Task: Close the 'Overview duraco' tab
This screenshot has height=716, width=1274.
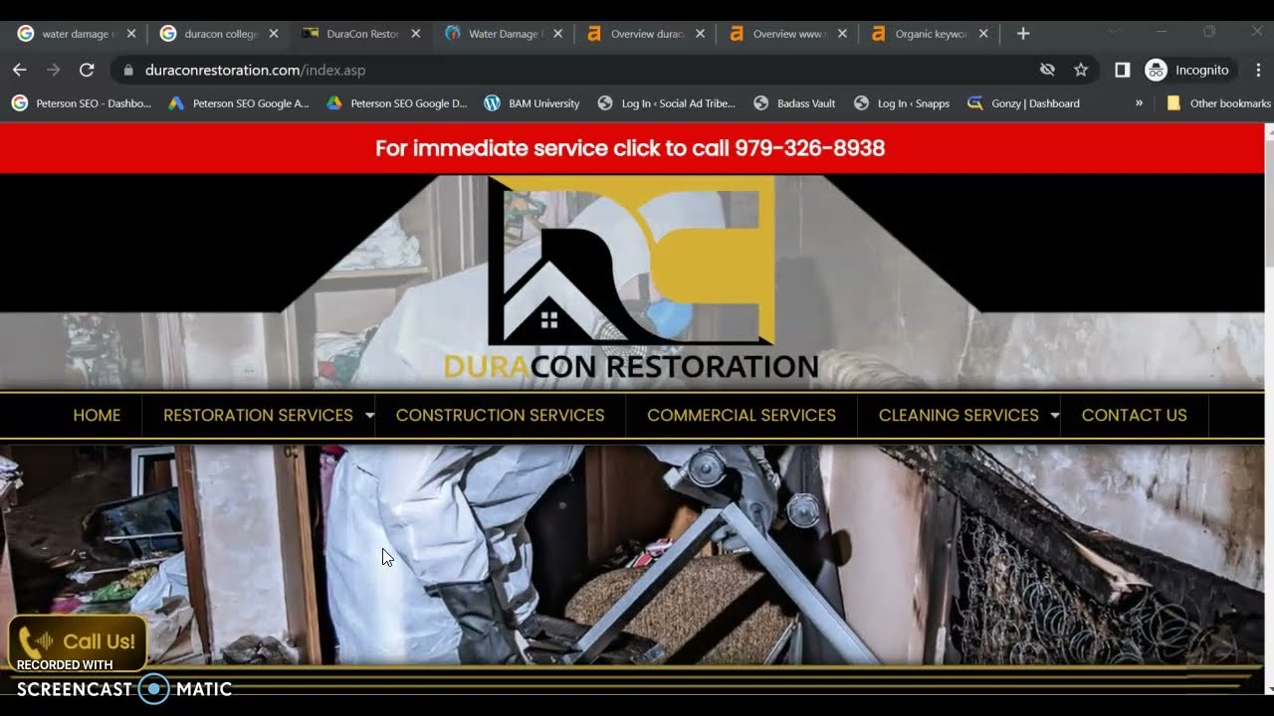Action: (701, 34)
